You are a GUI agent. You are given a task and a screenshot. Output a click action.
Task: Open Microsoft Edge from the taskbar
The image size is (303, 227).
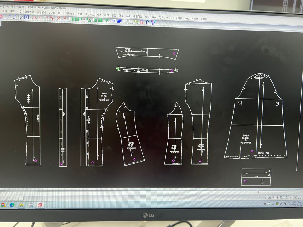[12, 205]
